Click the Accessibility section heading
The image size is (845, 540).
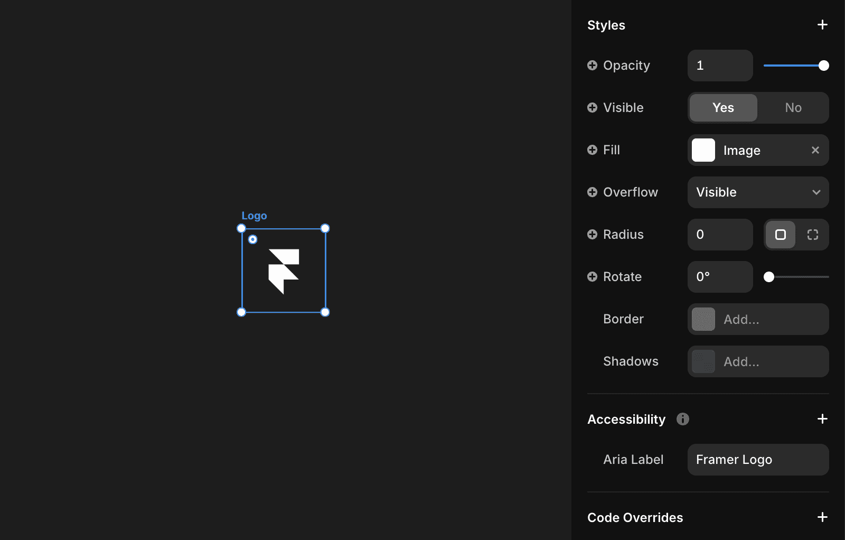tap(626, 420)
